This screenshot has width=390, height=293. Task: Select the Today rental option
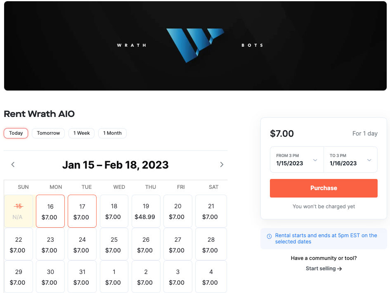click(x=16, y=133)
